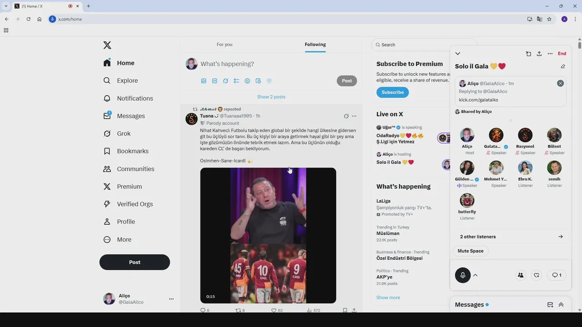Image resolution: width=582 pixels, height=327 pixels.
Task: Click the X logo in sidebar
Action: point(107,45)
